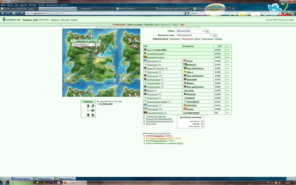Open a new browser tab
This screenshot has height=185, width=296.
click(x=233, y=9)
